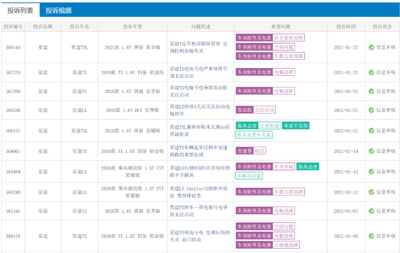Screen dimensions: 400x253
Task: Click the teal 服务承诺不兑现 tag
Action: (x=254, y=135)
